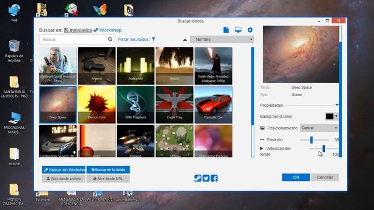Screen dimensions: 374x210
Task: Select the Beach wallpaper thumbnail
Action: (174, 66)
